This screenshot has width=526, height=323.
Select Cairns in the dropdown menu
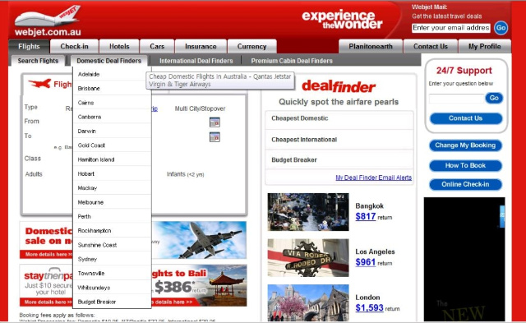(x=112, y=103)
